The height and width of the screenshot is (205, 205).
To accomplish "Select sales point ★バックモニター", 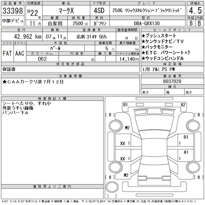I will (157, 47).
